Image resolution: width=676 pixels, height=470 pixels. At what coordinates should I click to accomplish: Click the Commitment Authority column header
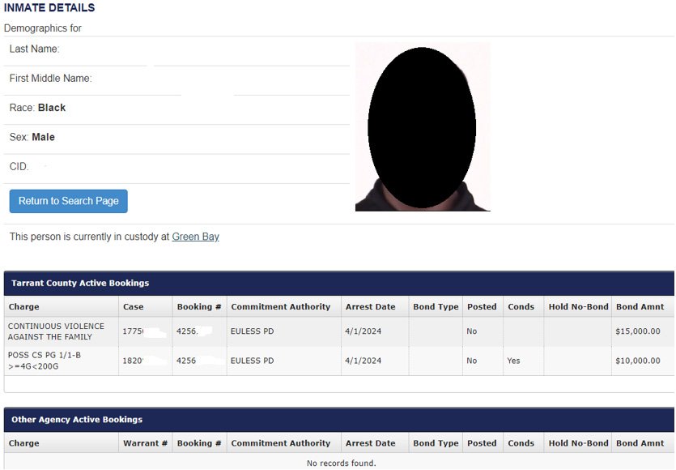[283, 306]
